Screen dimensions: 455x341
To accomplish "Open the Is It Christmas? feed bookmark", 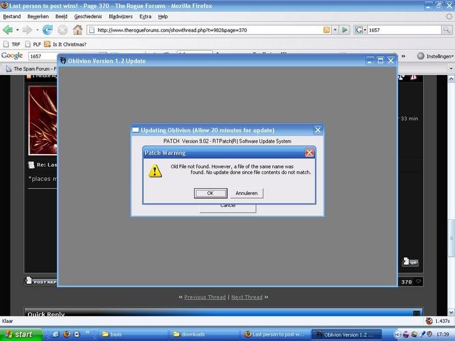I will [65, 44].
